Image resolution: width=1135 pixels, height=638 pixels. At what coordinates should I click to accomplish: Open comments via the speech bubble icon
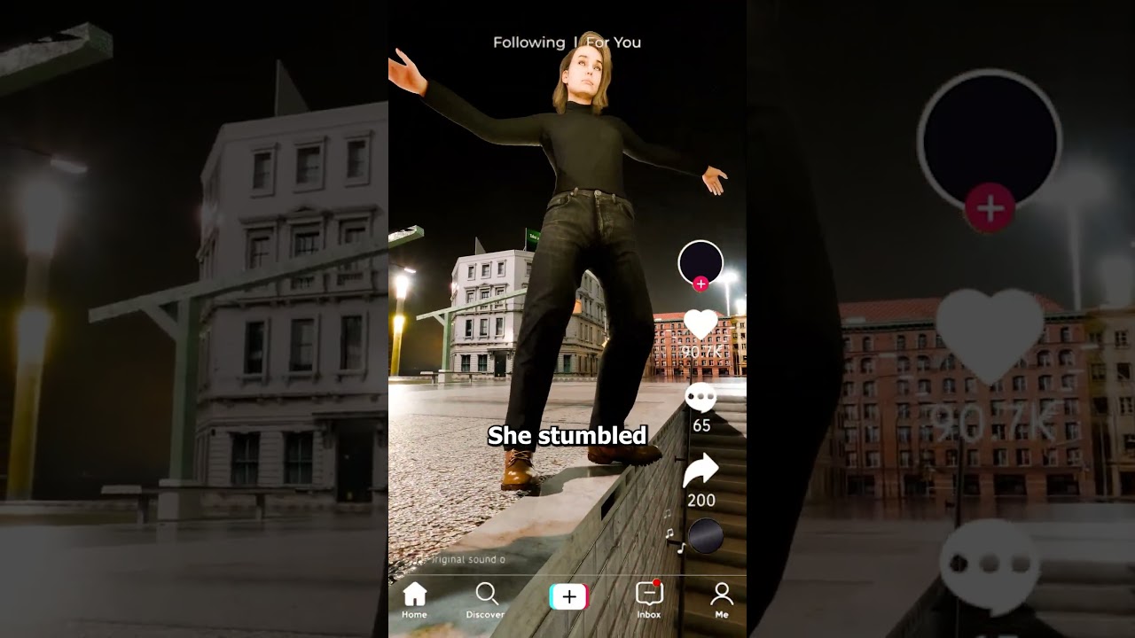[x=701, y=398]
